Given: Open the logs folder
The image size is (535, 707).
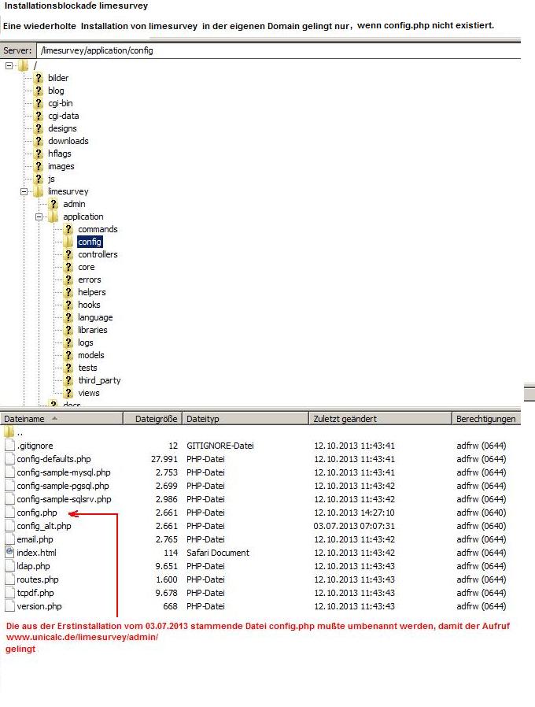Looking at the screenshot, I should coord(85,343).
